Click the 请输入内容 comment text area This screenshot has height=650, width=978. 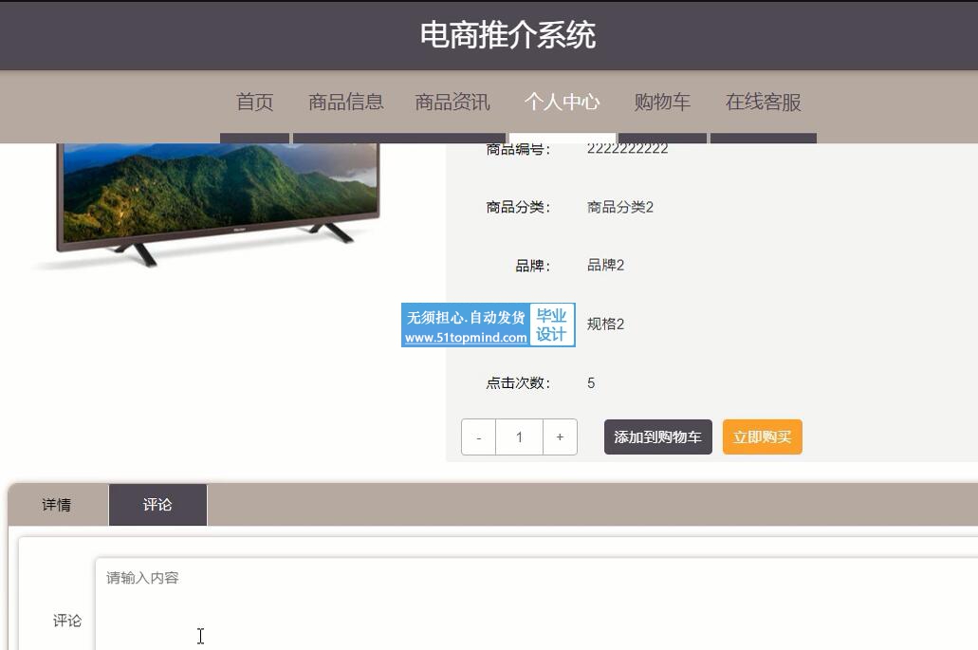coord(536,604)
